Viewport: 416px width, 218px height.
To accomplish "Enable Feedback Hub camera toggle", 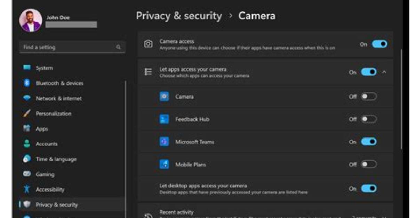I will coord(369,119).
